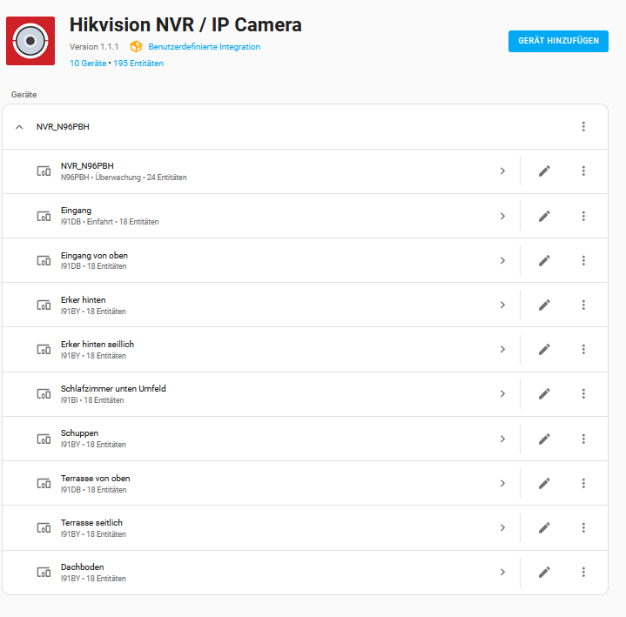Select the Dachboden device entry
626x617 pixels.
(x=261, y=572)
